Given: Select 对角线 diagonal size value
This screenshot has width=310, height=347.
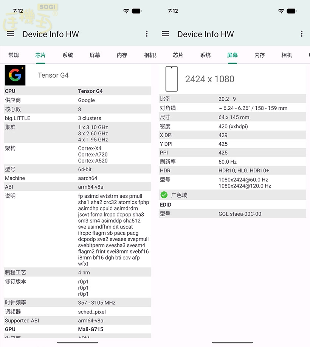Looking at the screenshot, I should point(253,108).
